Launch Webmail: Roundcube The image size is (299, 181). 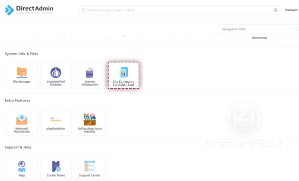[22, 122]
